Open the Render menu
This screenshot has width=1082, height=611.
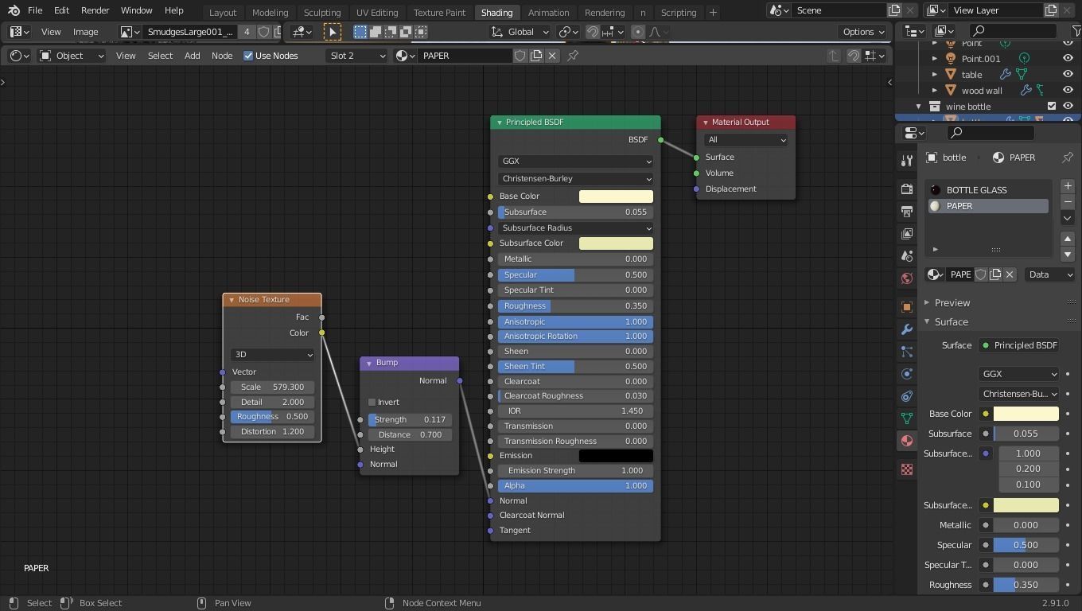click(x=95, y=10)
